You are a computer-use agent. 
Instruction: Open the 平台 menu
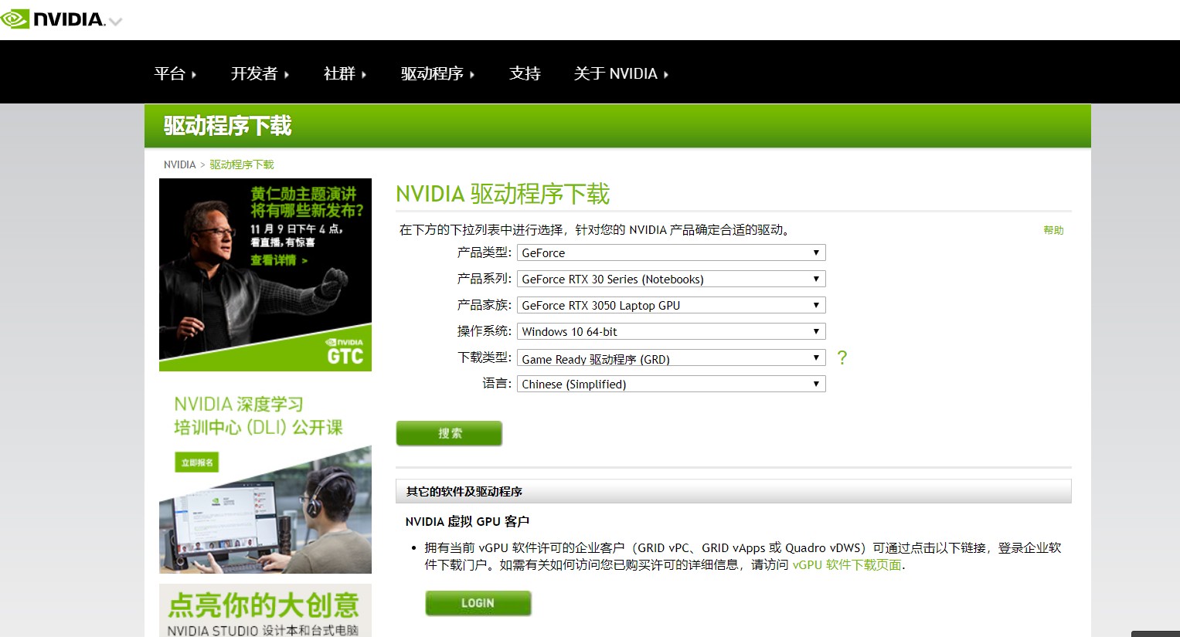(x=175, y=73)
